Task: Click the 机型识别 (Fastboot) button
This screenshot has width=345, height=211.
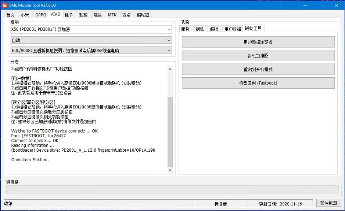Action: (x=258, y=83)
